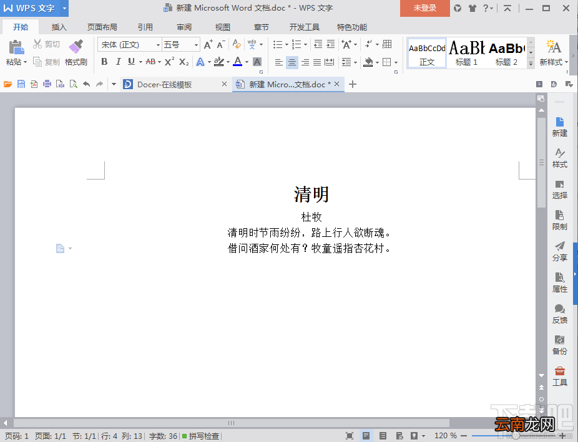This screenshot has height=442, width=578.
Task: Open the 新样式 dropdown arrow
Action: pos(566,62)
